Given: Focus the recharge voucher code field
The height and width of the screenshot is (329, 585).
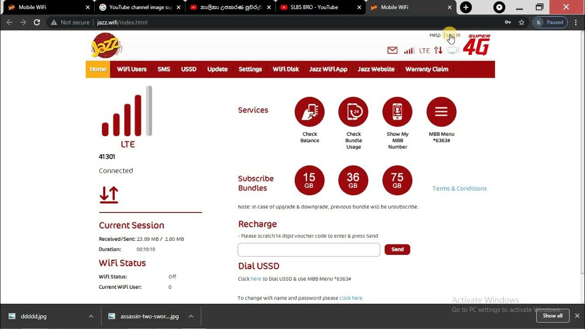Looking at the screenshot, I should pyautogui.click(x=309, y=249).
